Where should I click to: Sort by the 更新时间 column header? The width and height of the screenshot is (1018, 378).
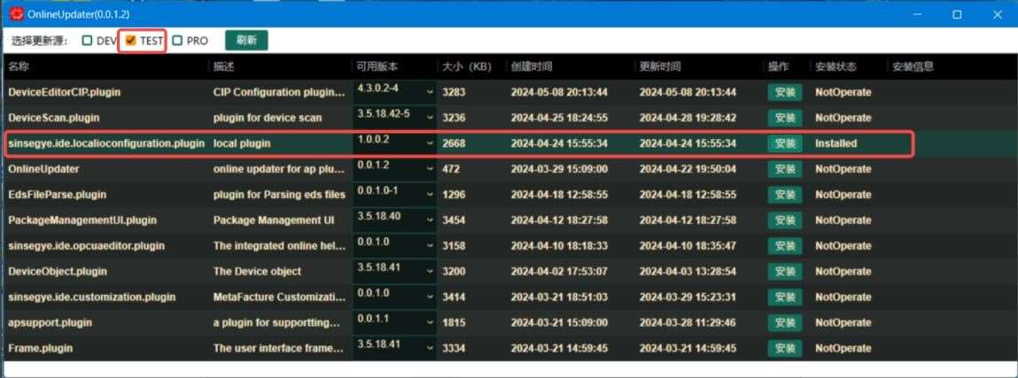point(660,66)
